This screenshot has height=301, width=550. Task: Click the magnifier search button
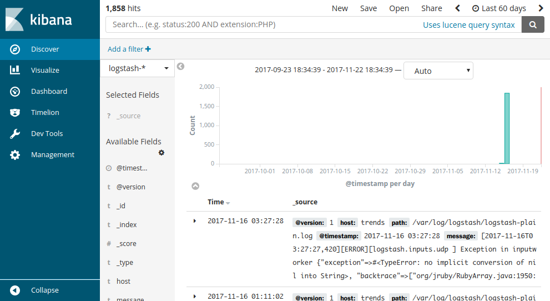tap(533, 24)
